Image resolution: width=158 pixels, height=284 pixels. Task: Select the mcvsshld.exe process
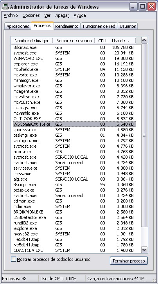coord(74,113)
